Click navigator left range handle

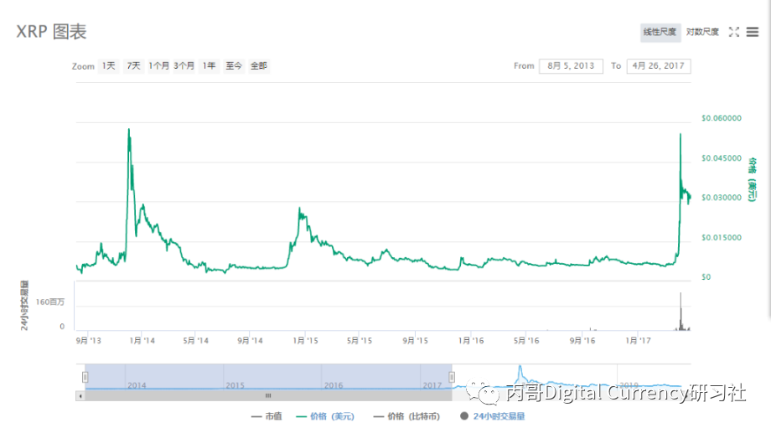pos(85,377)
